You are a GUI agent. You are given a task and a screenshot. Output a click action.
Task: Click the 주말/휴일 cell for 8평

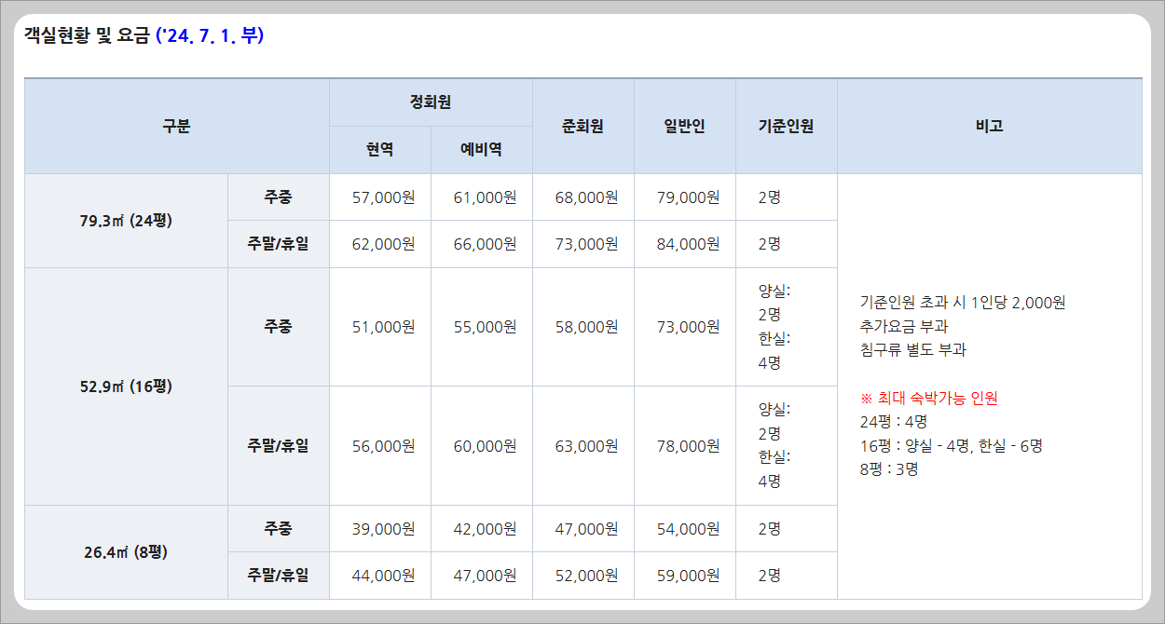pos(277,575)
